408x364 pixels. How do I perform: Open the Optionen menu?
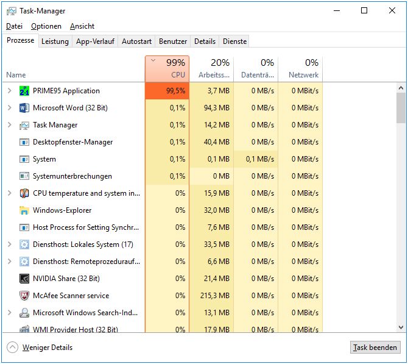[46, 26]
